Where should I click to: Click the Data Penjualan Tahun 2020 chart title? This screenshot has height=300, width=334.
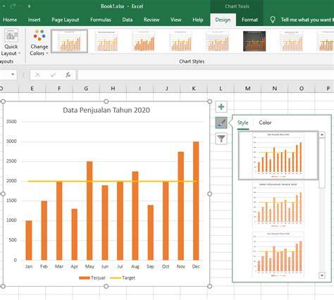coord(106,110)
